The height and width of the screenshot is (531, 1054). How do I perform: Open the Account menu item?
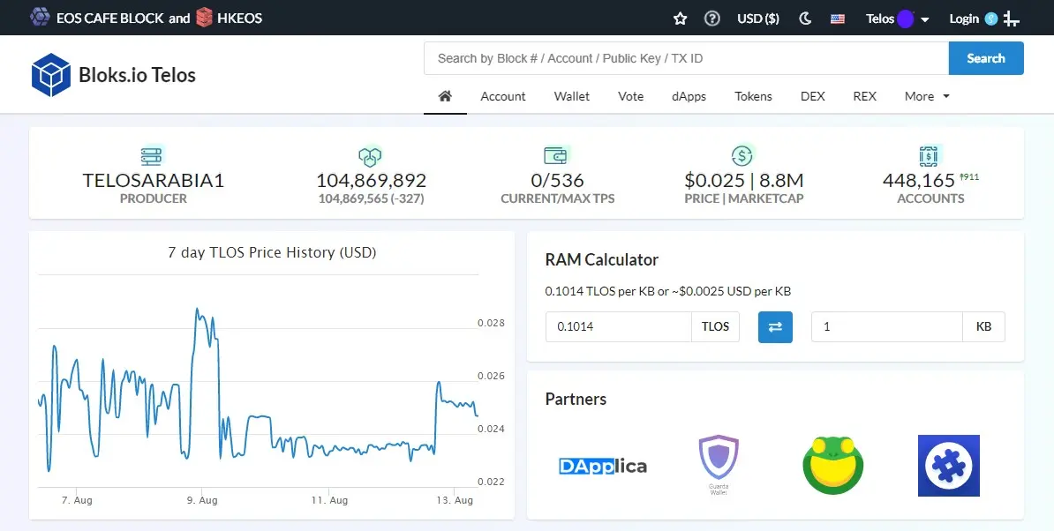point(503,96)
